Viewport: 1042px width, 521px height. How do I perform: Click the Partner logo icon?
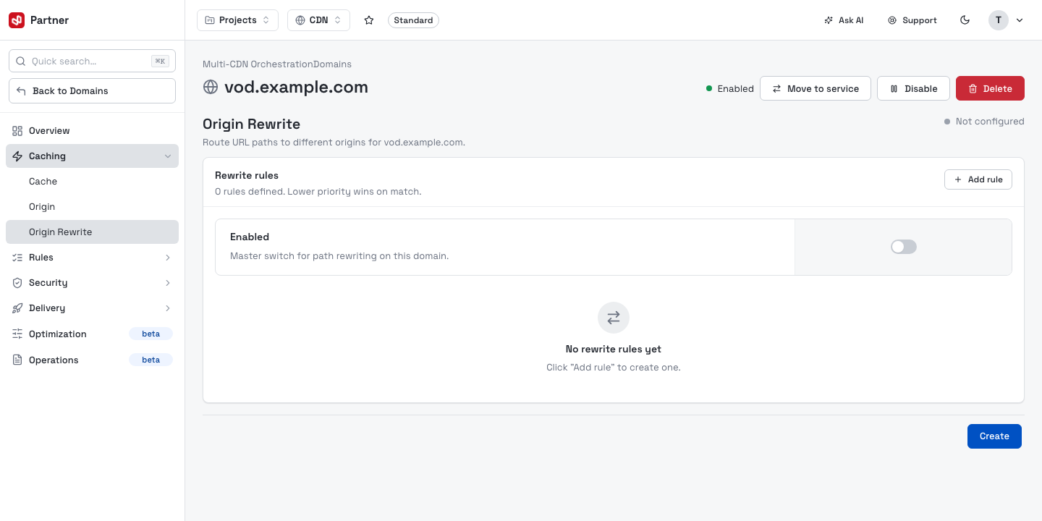(x=17, y=20)
